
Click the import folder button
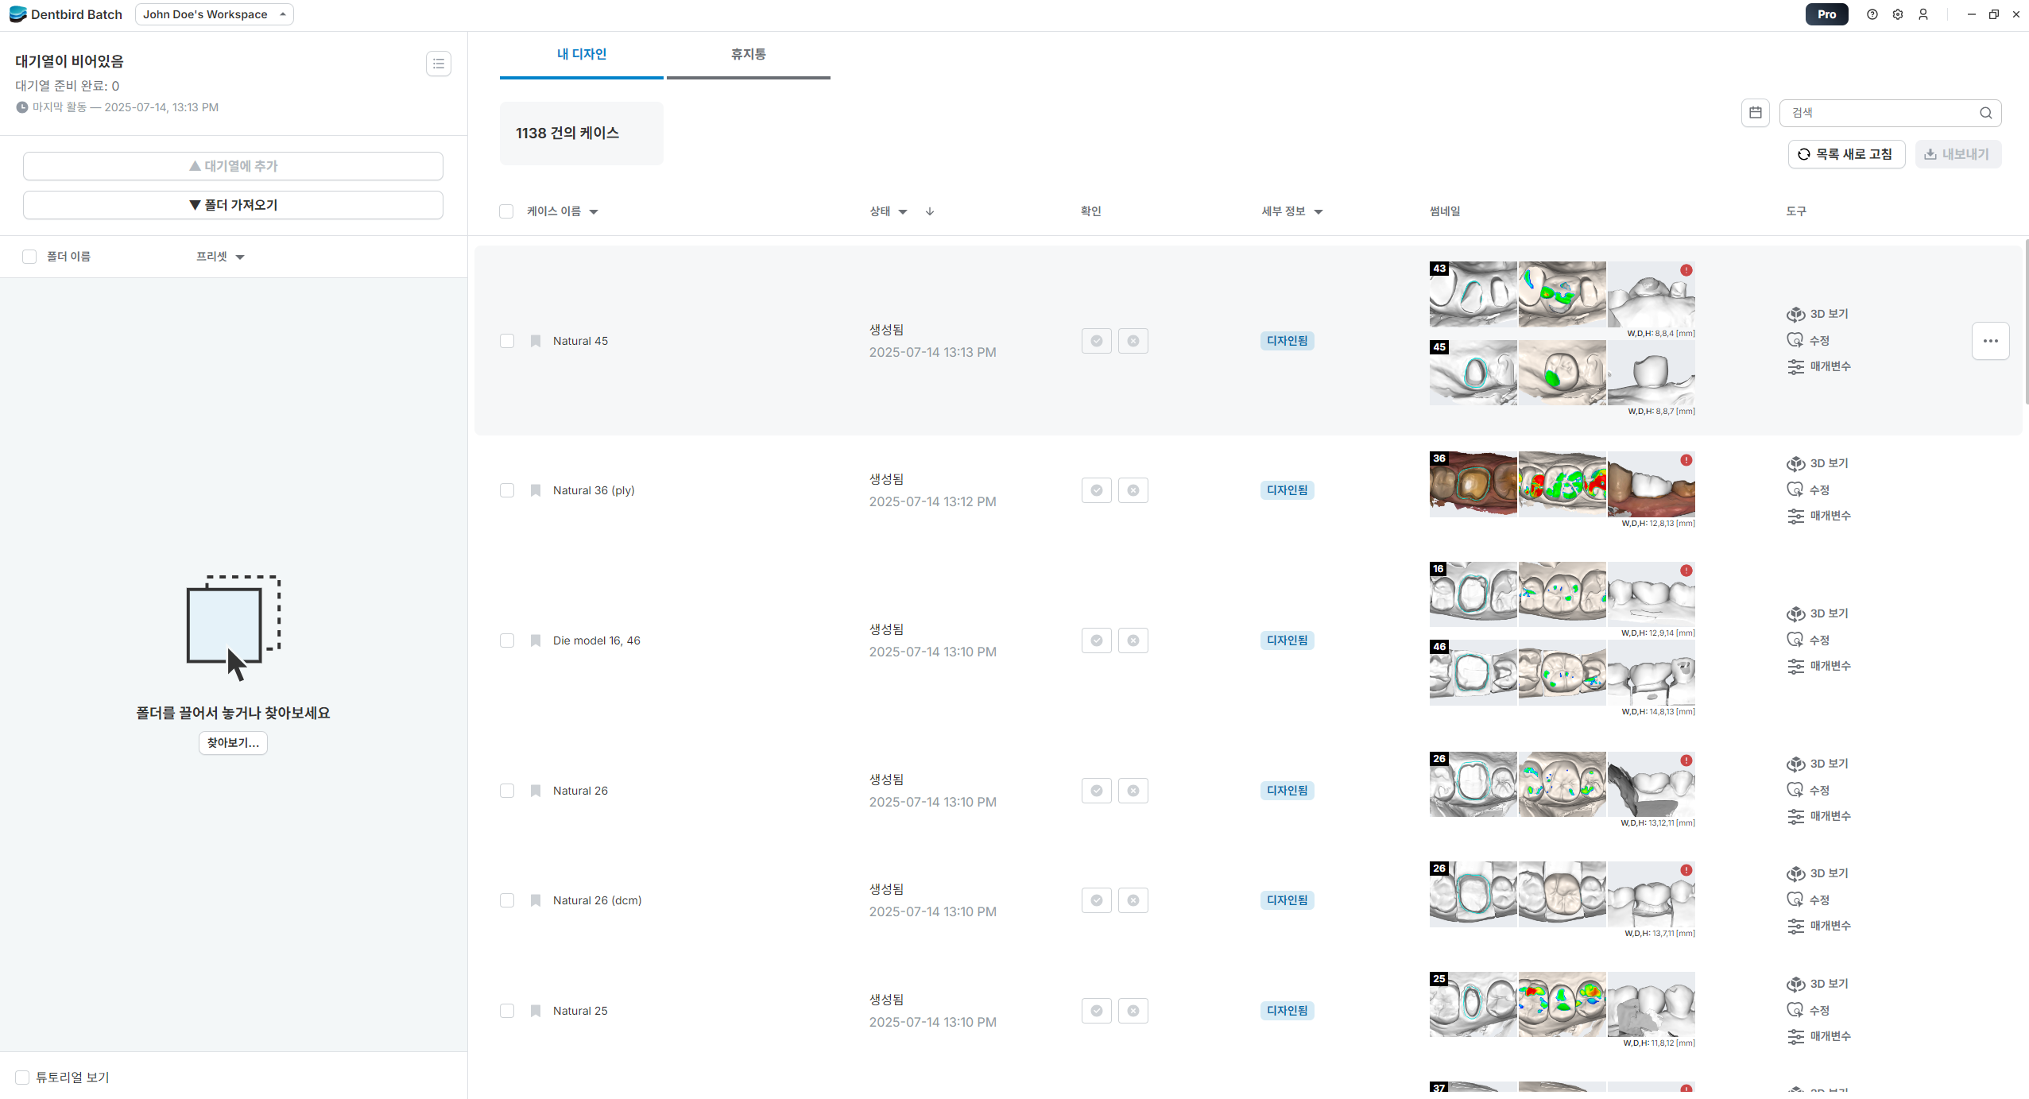click(233, 205)
